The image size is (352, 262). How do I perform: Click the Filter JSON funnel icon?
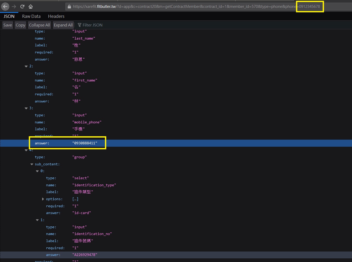[80, 25]
